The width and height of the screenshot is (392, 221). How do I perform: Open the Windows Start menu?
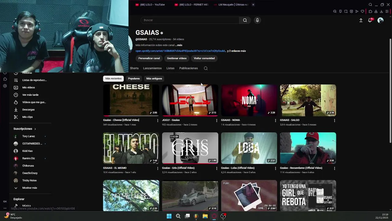pyautogui.click(x=169, y=216)
